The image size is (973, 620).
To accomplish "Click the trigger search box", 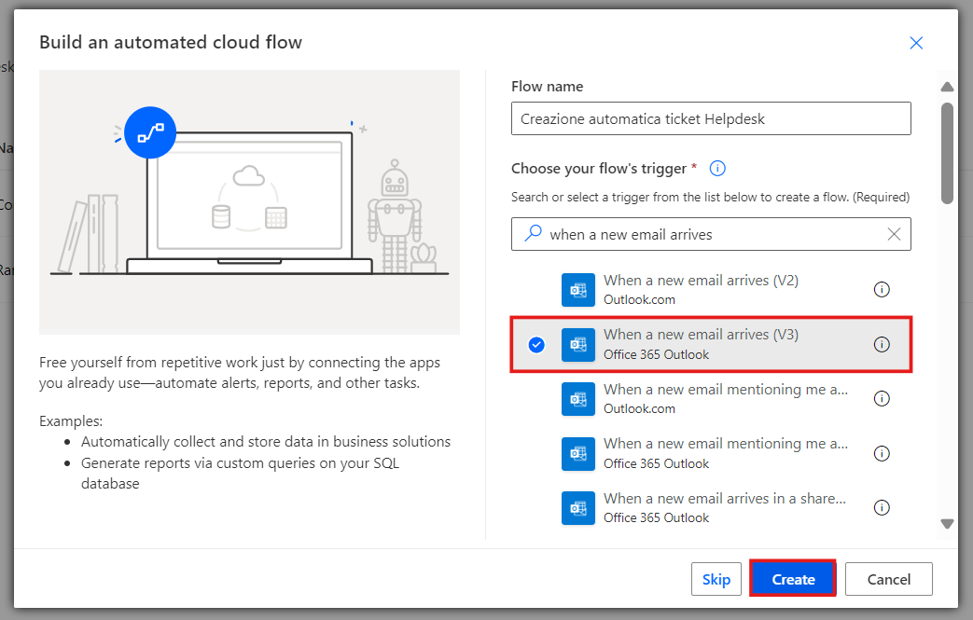I will [711, 234].
